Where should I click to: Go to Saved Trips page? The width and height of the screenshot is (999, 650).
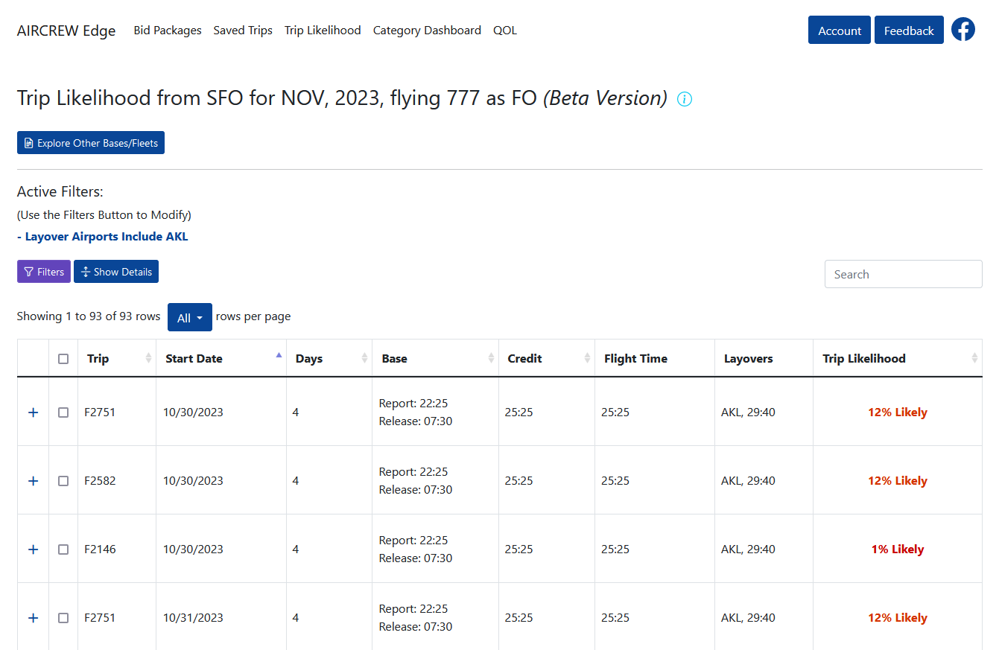pos(243,31)
